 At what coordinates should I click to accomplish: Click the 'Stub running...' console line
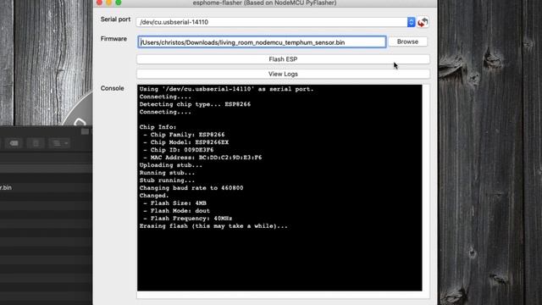[x=167, y=180]
